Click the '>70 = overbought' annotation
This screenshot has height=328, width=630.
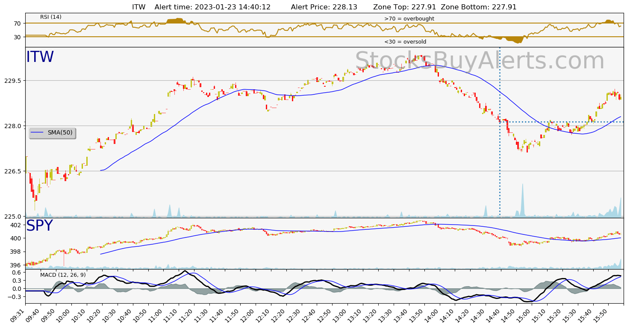pyautogui.click(x=409, y=19)
